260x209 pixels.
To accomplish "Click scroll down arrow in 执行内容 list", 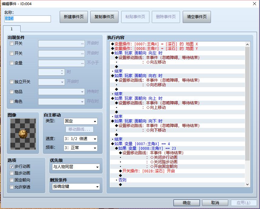I will tap(247, 184).
